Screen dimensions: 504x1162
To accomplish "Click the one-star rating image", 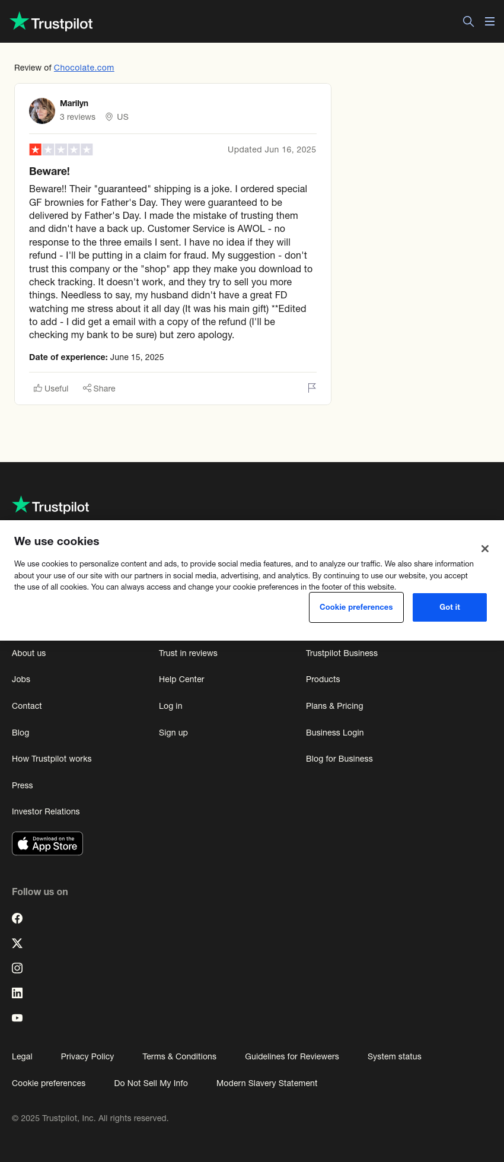I will [61, 149].
